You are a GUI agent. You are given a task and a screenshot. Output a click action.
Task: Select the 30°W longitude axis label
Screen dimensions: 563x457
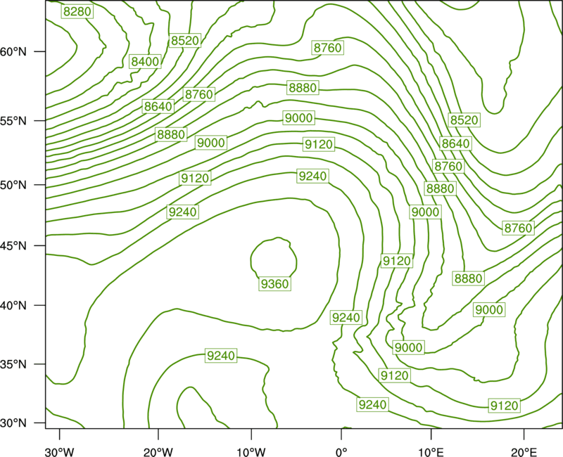(x=60, y=452)
